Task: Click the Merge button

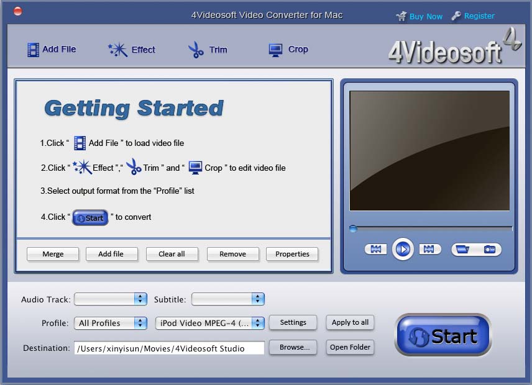Action: 53,254
